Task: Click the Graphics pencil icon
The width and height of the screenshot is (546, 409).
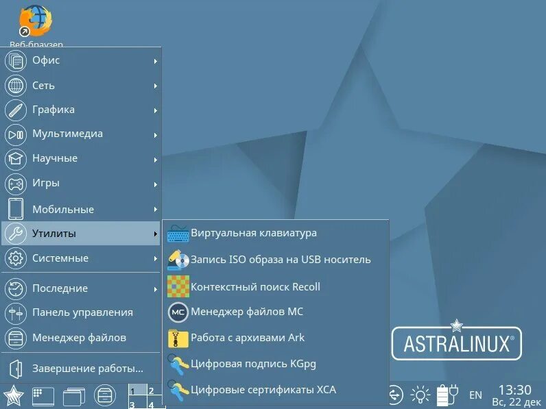Action: pyautogui.click(x=16, y=110)
